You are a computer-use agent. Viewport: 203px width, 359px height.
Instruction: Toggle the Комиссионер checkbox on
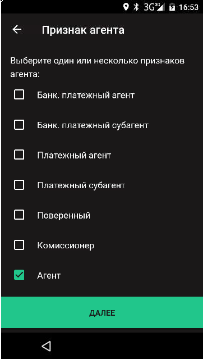click(19, 245)
